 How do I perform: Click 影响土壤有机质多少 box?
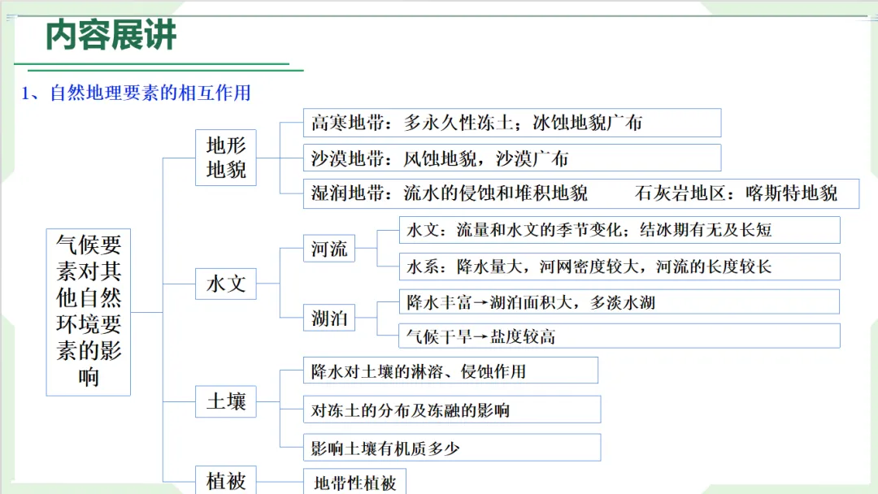(452, 448)
